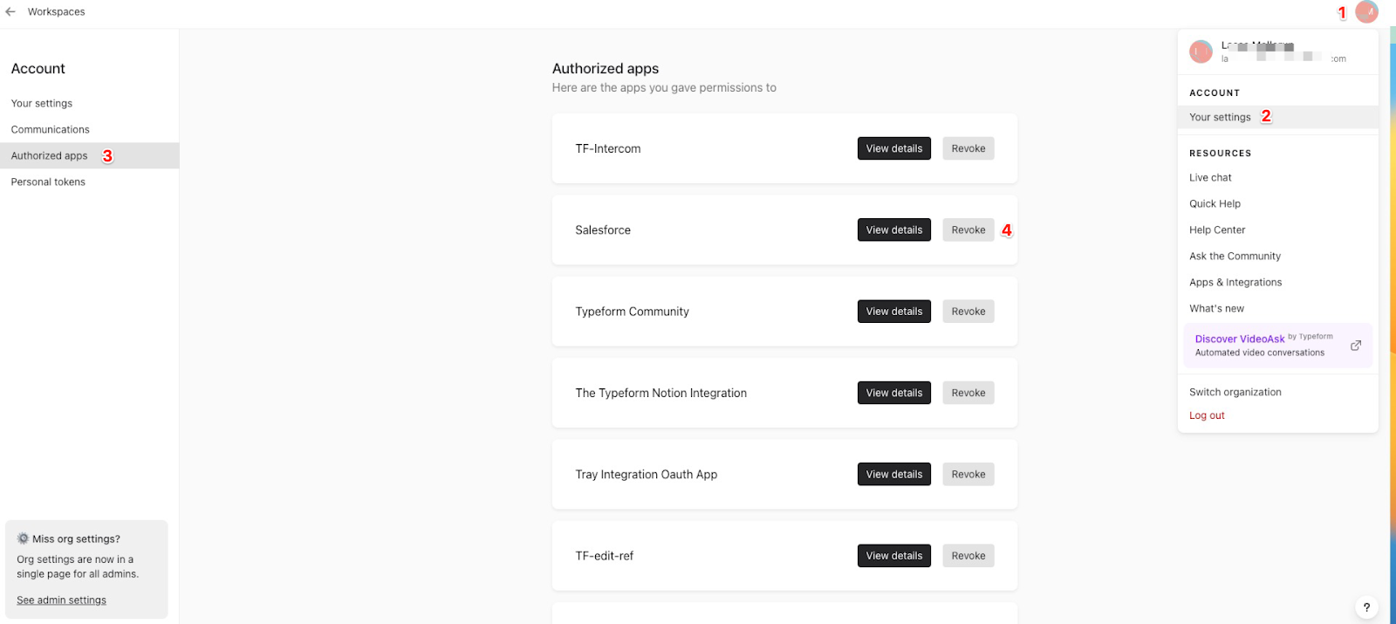Click the gear icon beside Miss org settings
This screenshot has height=624, width=1396.
point(24,538)
